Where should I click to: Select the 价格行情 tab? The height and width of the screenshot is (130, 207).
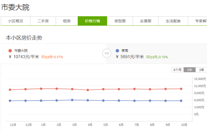[92, 21]
